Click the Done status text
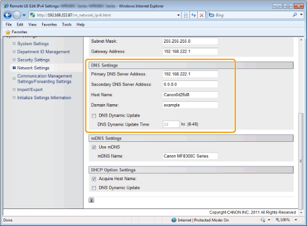The image size is (307, 226). (x=8, y=220)
